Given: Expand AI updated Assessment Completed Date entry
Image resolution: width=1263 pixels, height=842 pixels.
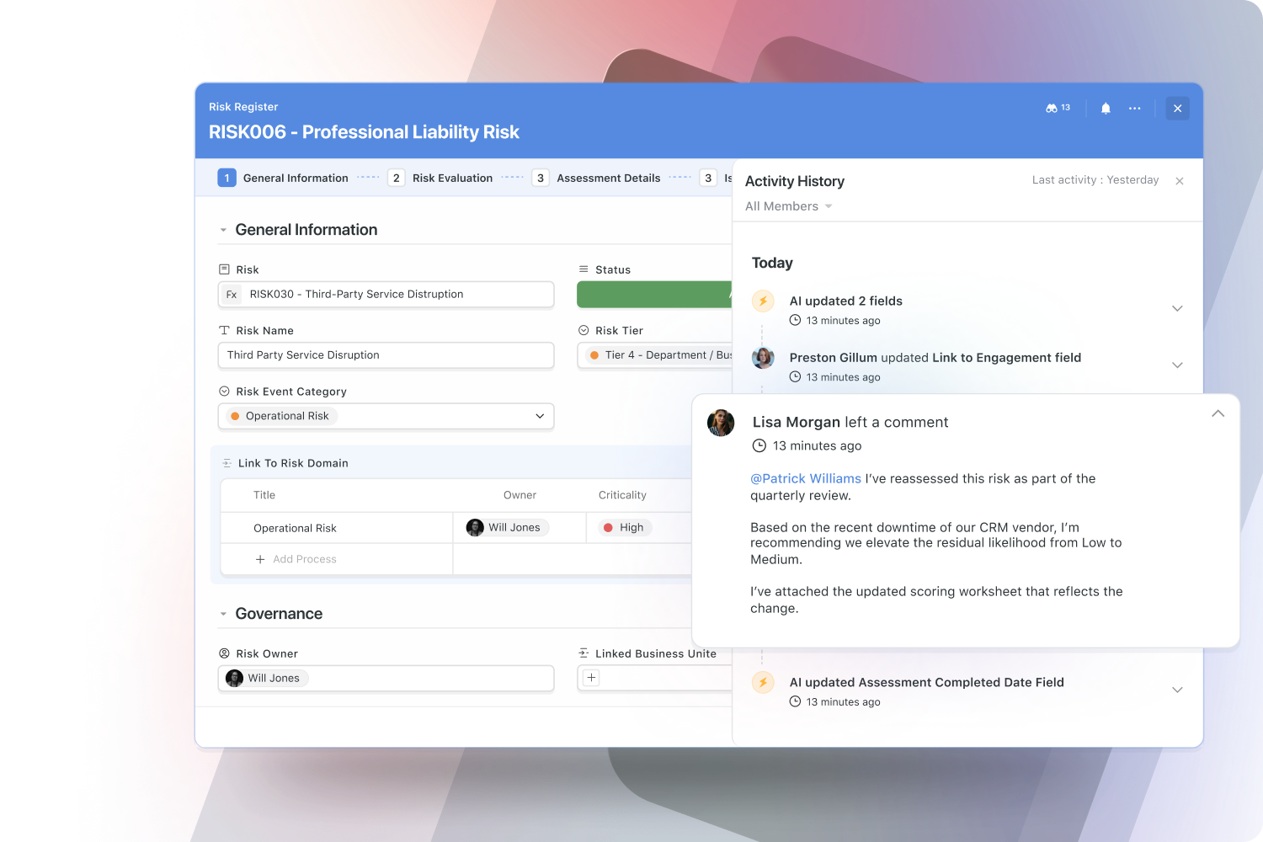Looking at the screenshot, I should coord(1177,690).
